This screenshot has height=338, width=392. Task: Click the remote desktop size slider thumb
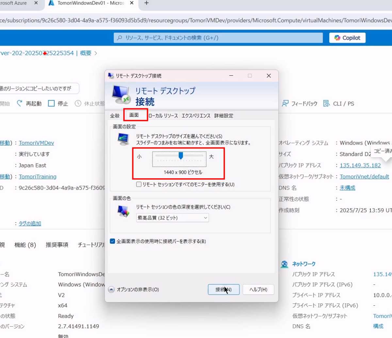tap(181, 156)
